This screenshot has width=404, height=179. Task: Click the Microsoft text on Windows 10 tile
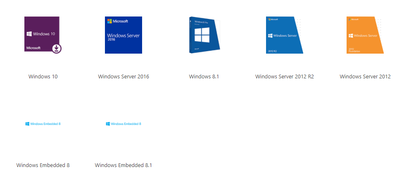[33, 48]
